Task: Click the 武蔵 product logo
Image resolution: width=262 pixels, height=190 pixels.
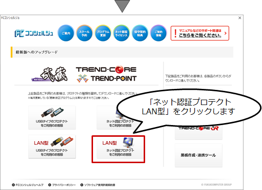Action: (50, 74)
